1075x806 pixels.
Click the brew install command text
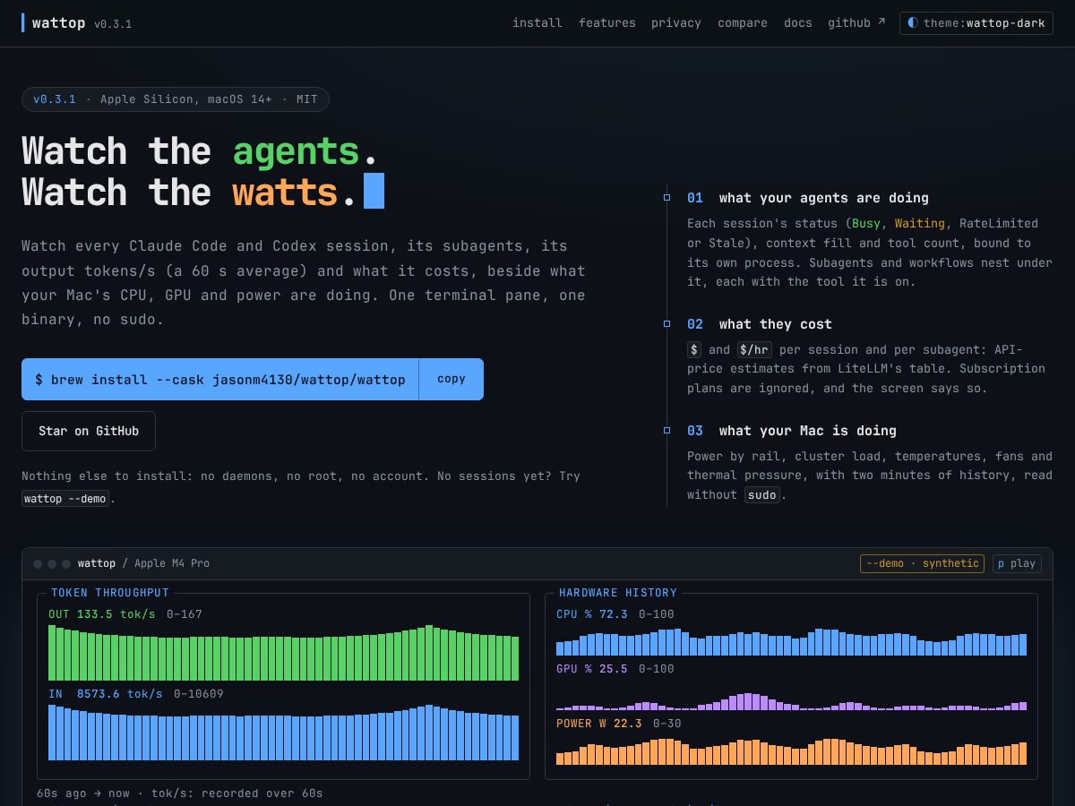[x=220, y=380]
